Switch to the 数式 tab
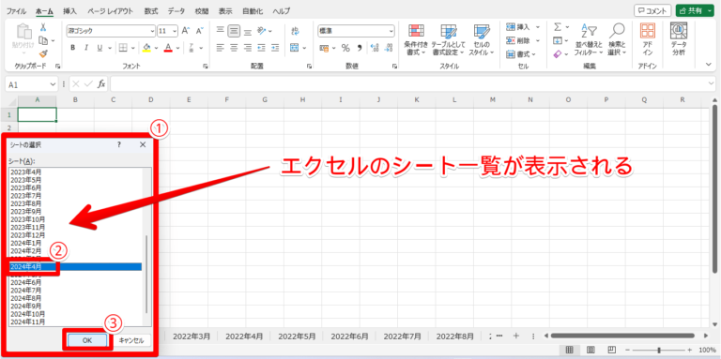 click(151, 10)
